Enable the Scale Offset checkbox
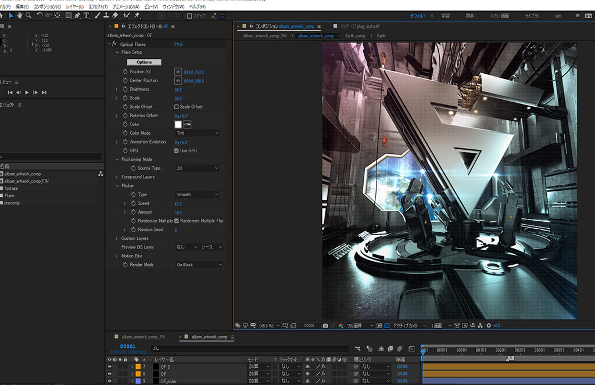 [177, 107]
